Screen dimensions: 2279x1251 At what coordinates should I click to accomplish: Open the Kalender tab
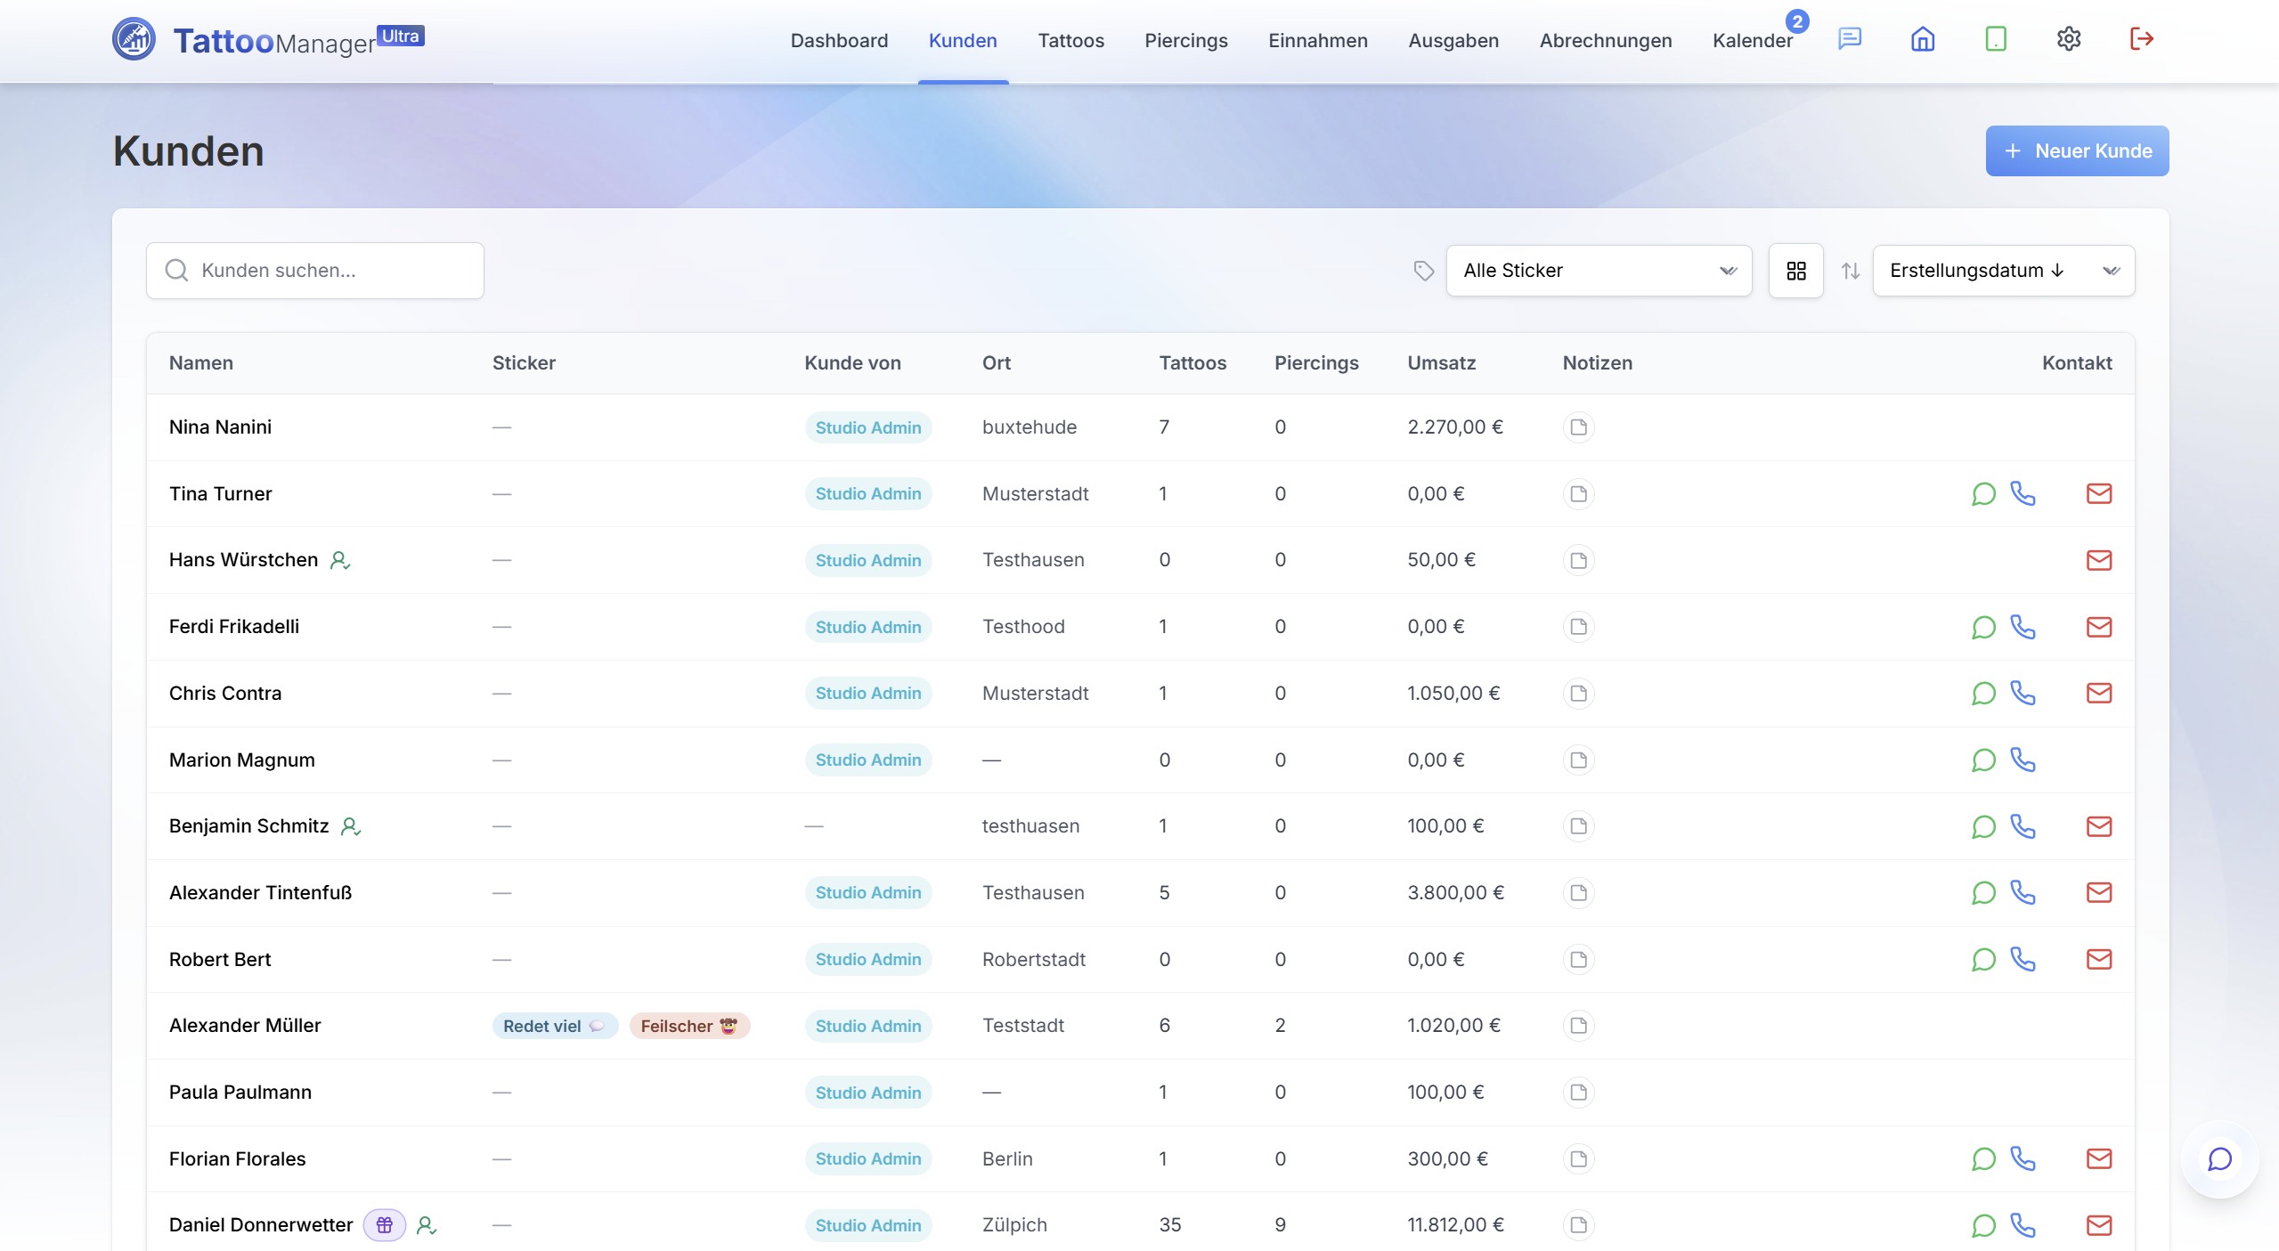coord(1753,41)
